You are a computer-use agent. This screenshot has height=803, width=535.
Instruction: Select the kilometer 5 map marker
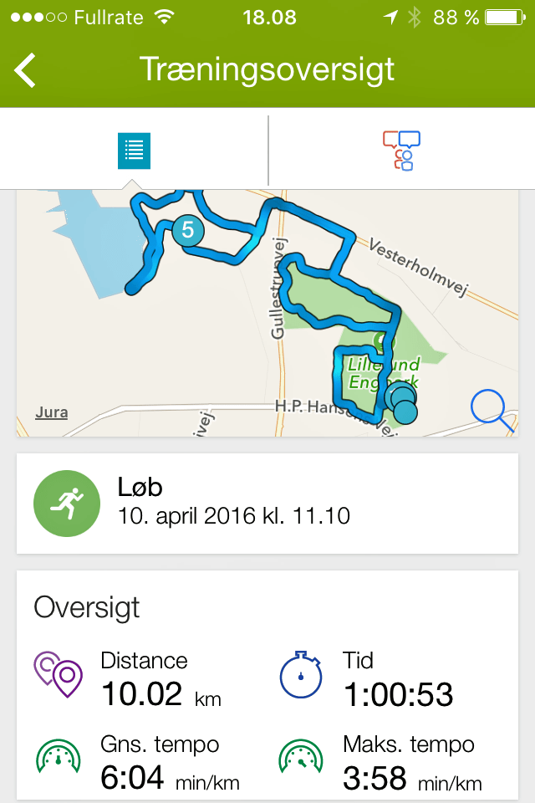pos(188,230)
